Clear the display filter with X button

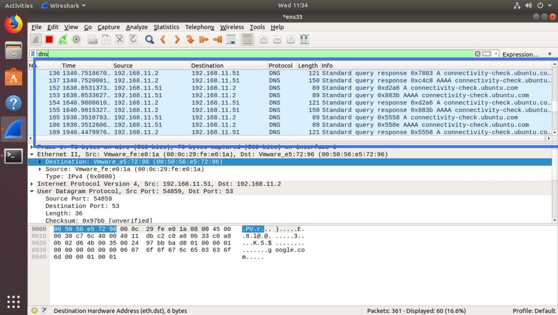(477, 54)
